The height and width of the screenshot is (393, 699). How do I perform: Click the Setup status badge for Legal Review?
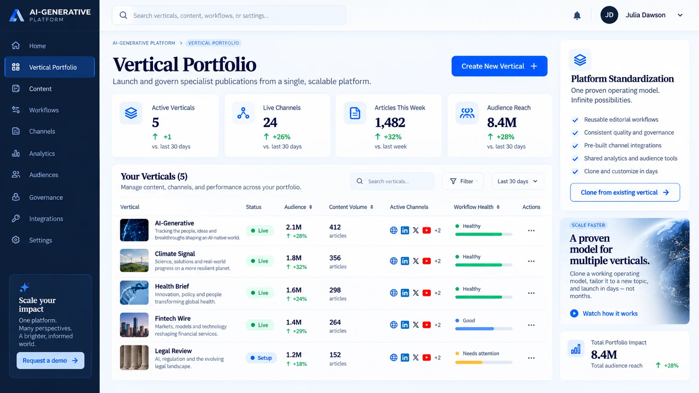coord(261,358)
